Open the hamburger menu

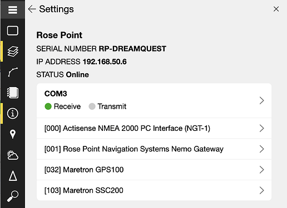(x=13, y=9)
